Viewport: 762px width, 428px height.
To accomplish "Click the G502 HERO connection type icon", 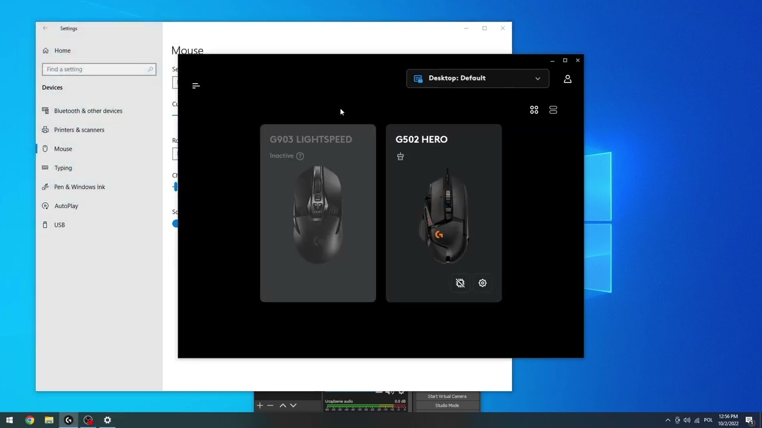I will (x=400, y=156).
